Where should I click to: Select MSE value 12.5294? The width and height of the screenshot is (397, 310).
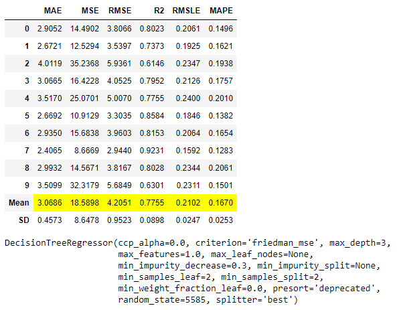[84, 46]
